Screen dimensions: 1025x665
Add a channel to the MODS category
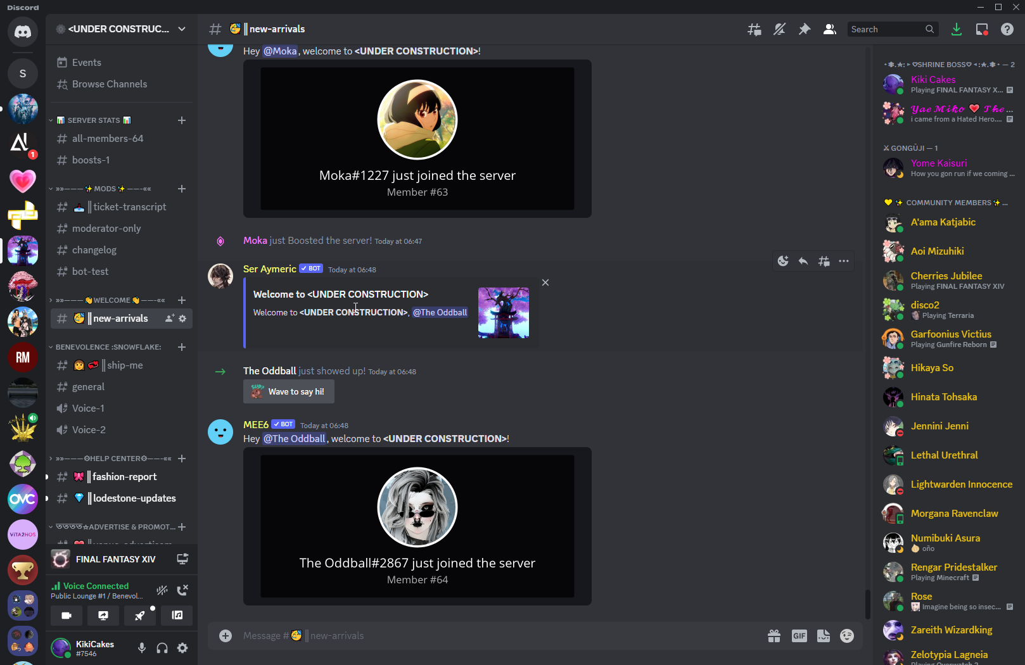(x=182, y=189)
